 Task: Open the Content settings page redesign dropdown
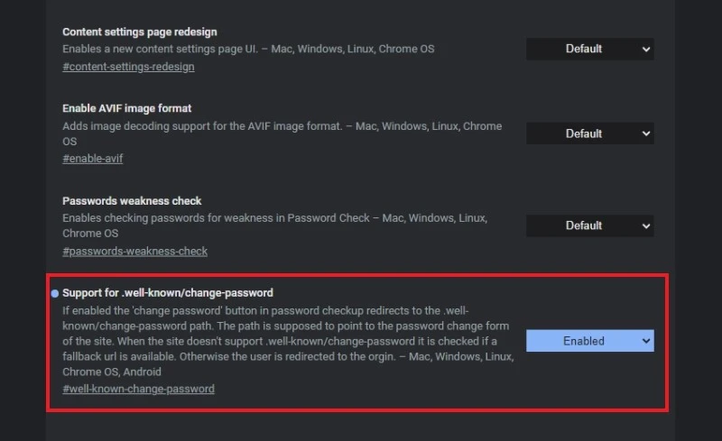coord(589,49)
